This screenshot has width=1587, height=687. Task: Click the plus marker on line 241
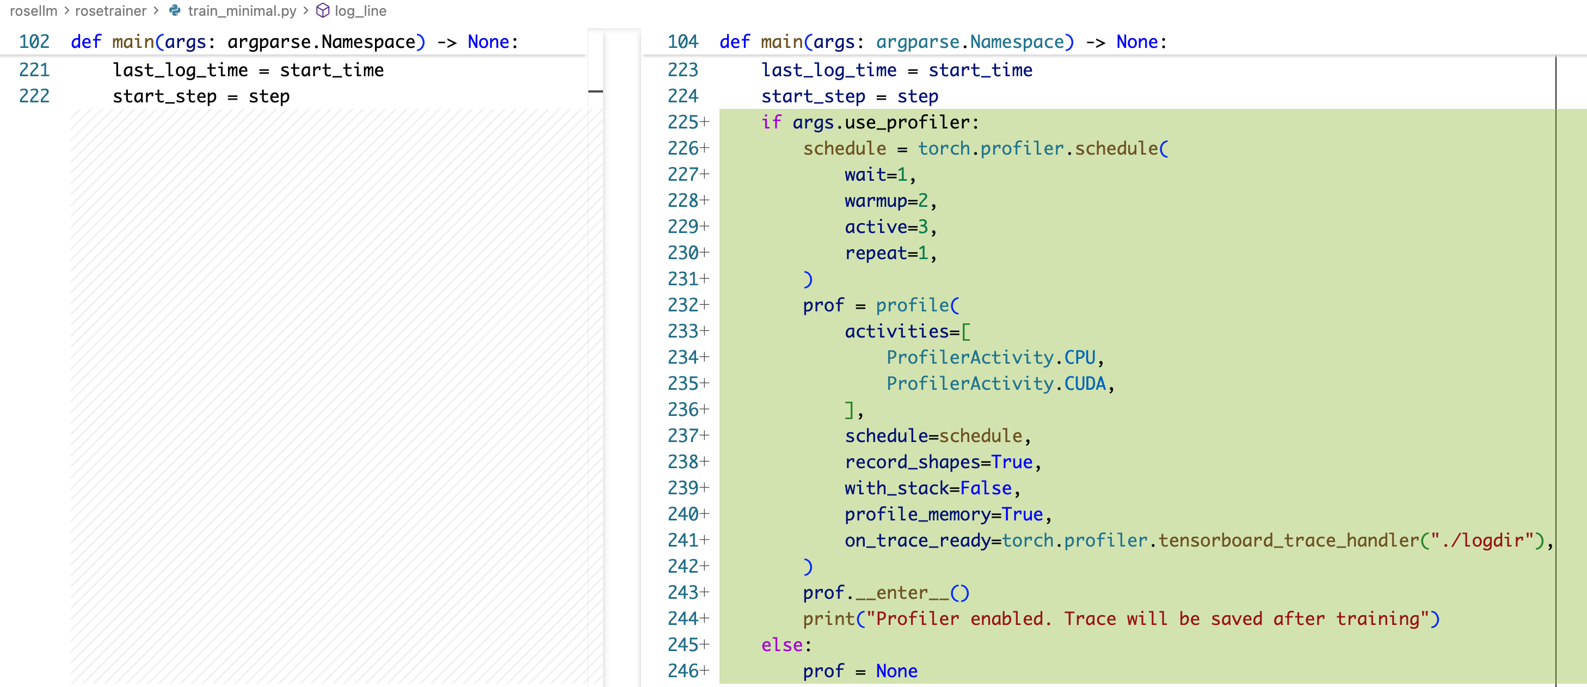pos(705,539)
